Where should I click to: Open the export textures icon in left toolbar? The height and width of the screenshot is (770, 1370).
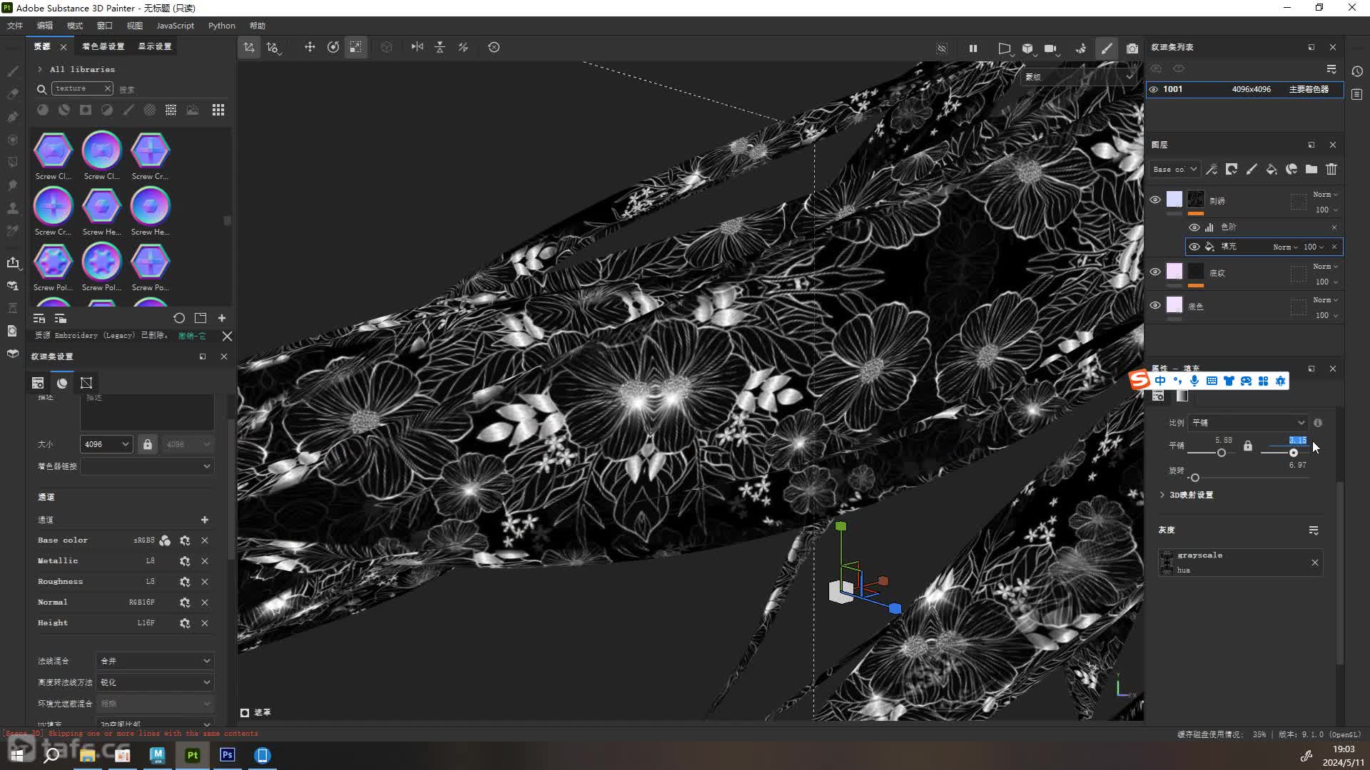[x=13, y=262]
